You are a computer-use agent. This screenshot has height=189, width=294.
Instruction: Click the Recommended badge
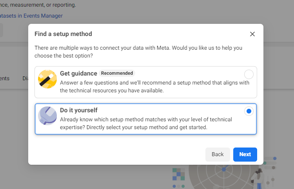[117, 73]
